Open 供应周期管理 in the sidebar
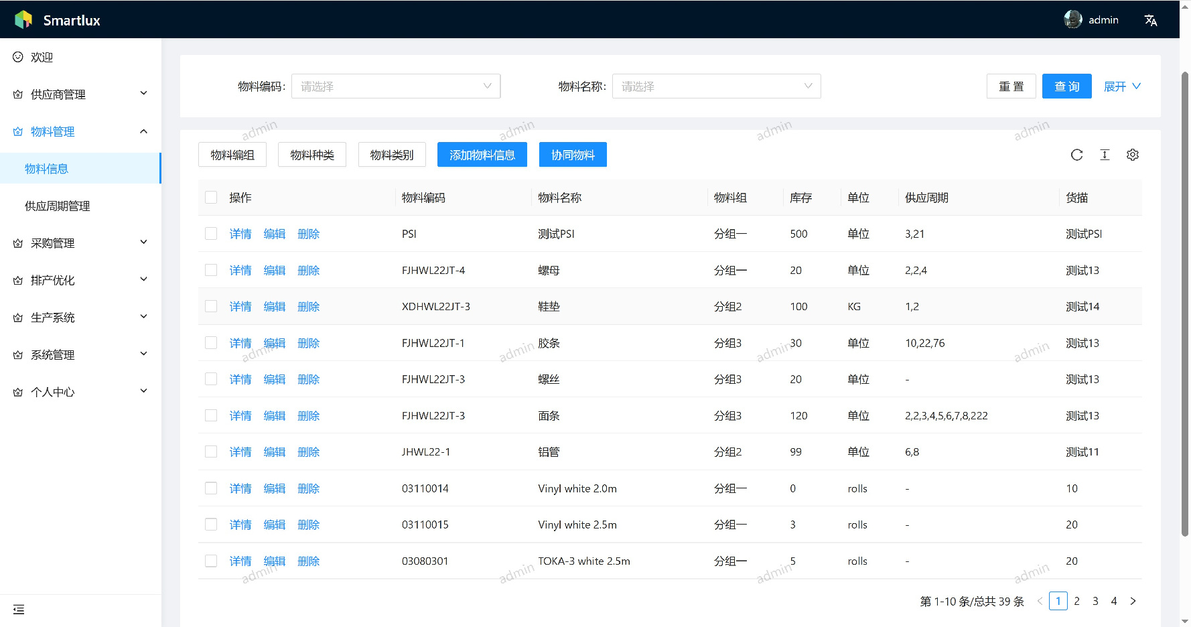The image size is (1191, 627). point(58,206)
